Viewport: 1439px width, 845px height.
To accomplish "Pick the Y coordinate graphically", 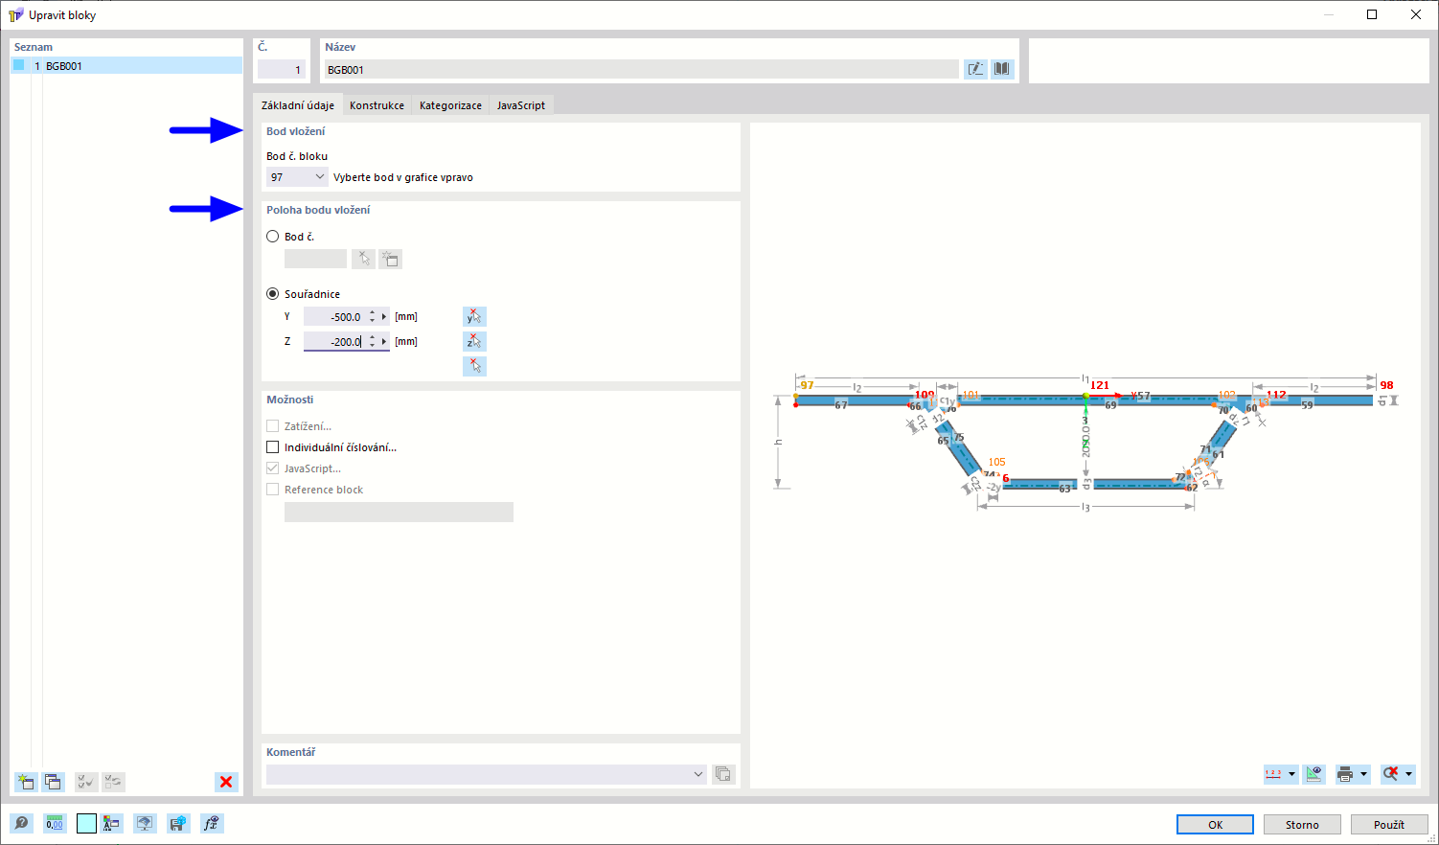I will point(474,316).
